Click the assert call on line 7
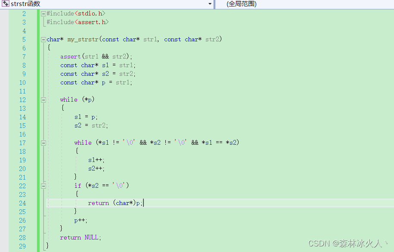The image size is (394, 252). (x=70, y=56)
